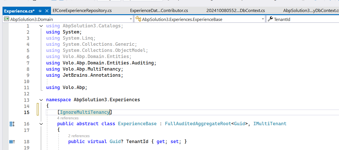
Task: Open AbpSolution3.Domain project dropdown arrow
Action: (131, 19)
